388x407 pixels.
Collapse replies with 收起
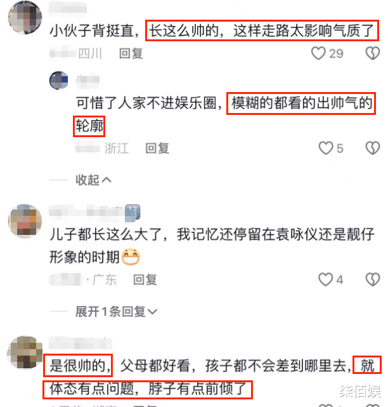93,180
